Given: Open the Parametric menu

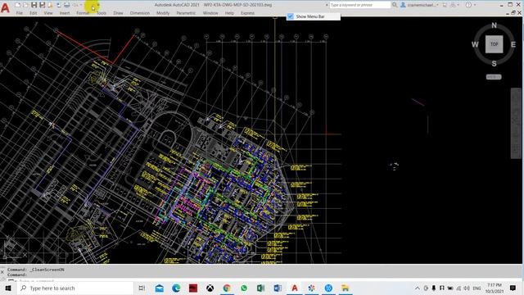Looking at the screenshot, I should [186, 13].
